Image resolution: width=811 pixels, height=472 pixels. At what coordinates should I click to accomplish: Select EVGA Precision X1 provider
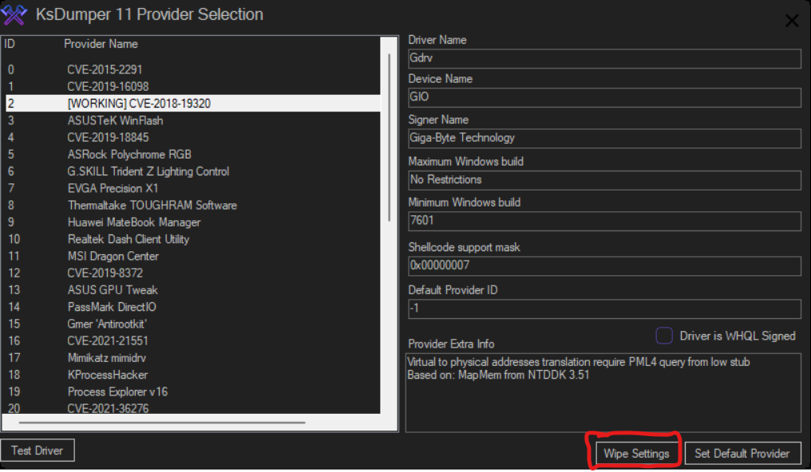tap(193, 188)
